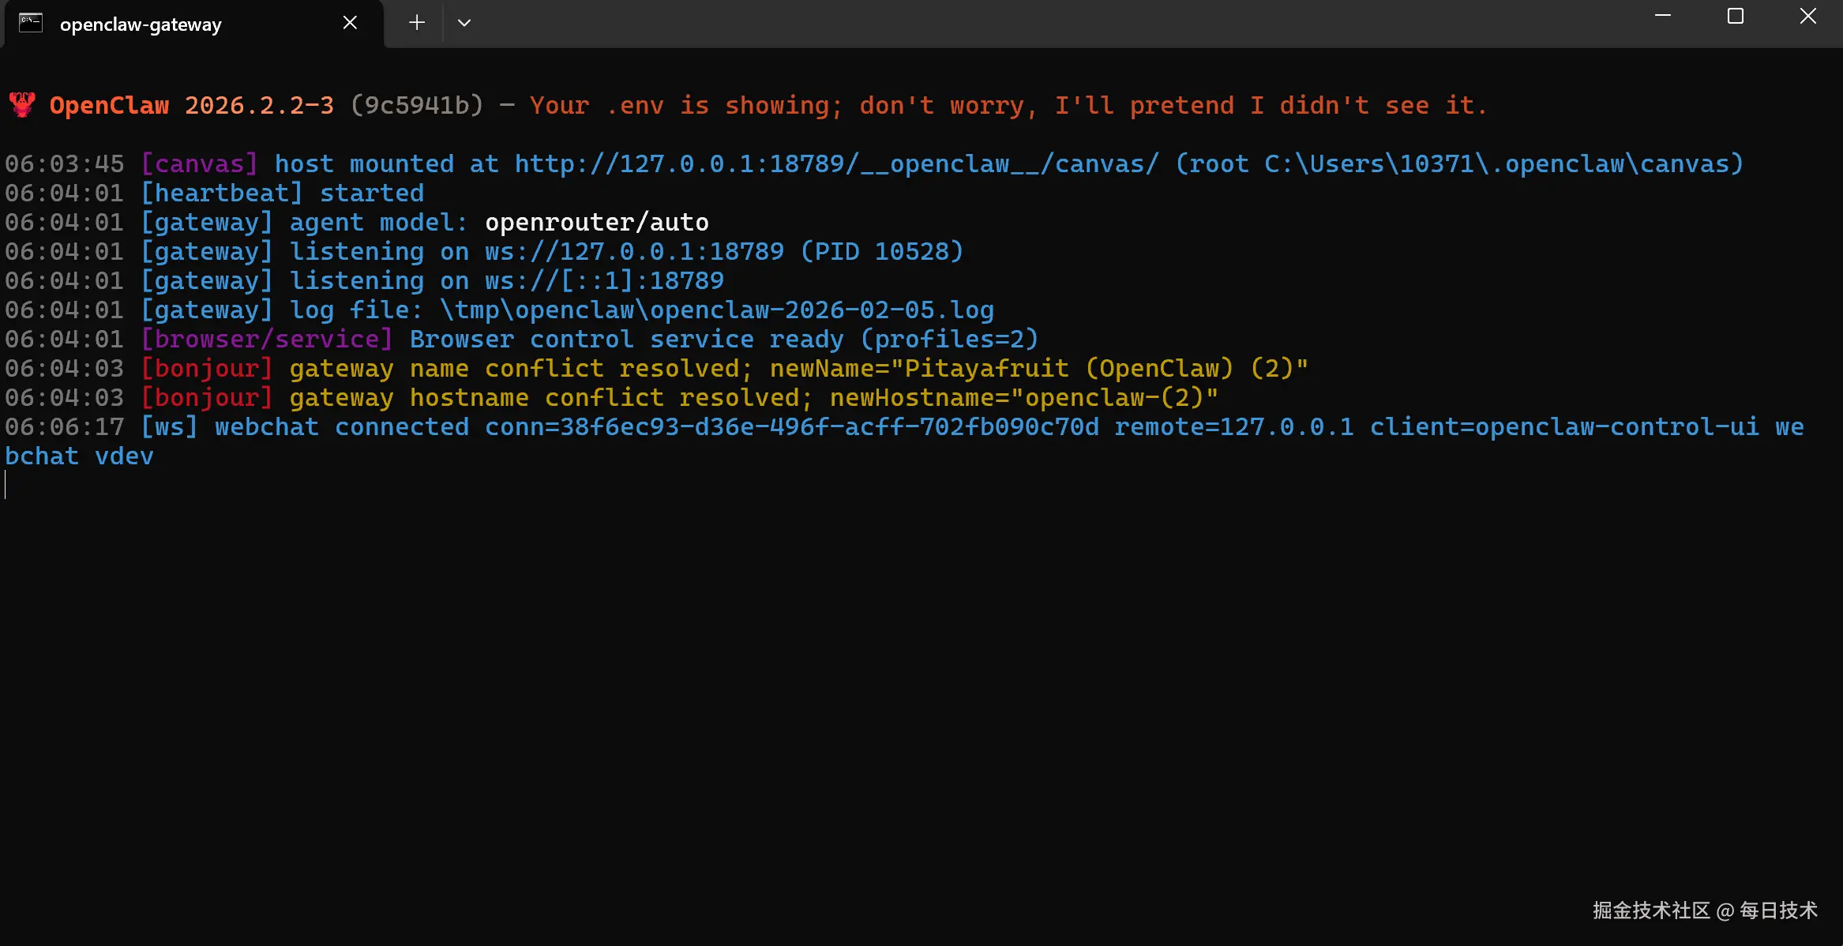Close the terminal window
The image size is (1843, 946).
(1808, 17)
